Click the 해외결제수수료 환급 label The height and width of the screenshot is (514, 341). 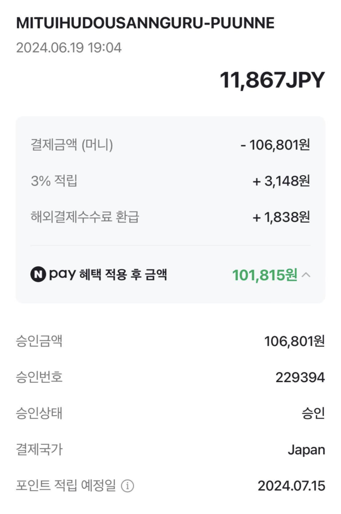pyautogui.click(x=85, y=217)
